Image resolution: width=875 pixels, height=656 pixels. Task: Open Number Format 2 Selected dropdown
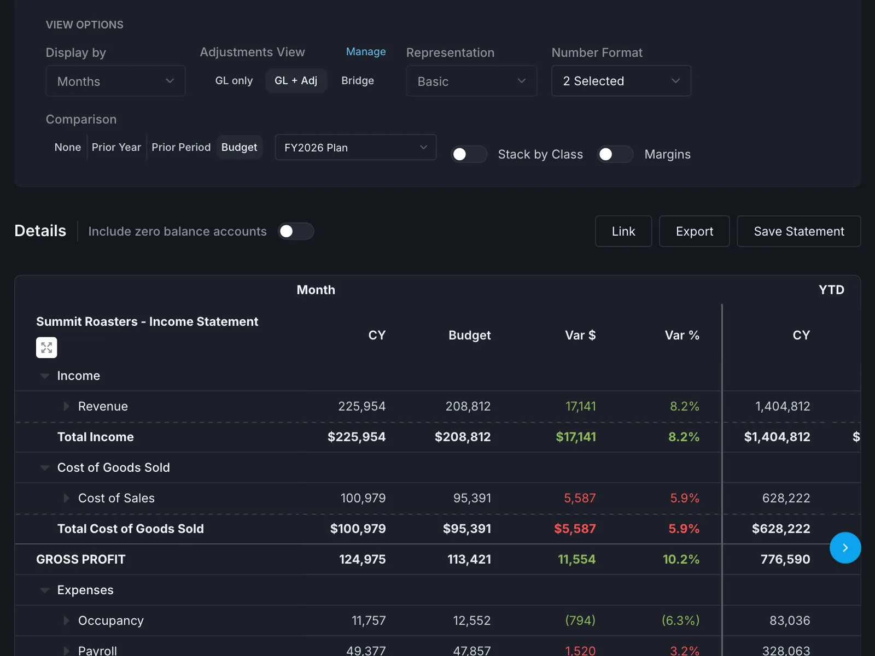pos(621,81)
